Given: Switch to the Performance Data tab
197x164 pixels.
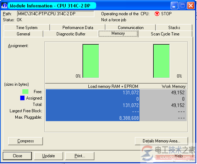Looking at the screenshot, I should tap(78, 28).
